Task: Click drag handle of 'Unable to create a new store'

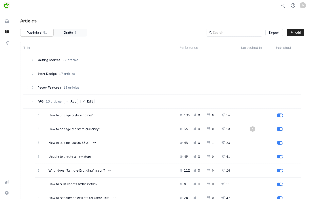Action: 38,156
